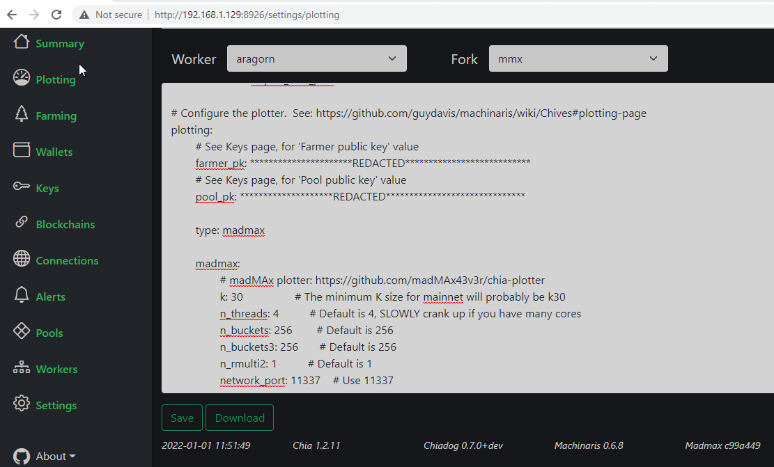Click the Wallets icon in sidebar
Image resolution: width=774 pixels, height=467 pixels.
[x=21, y=150]
